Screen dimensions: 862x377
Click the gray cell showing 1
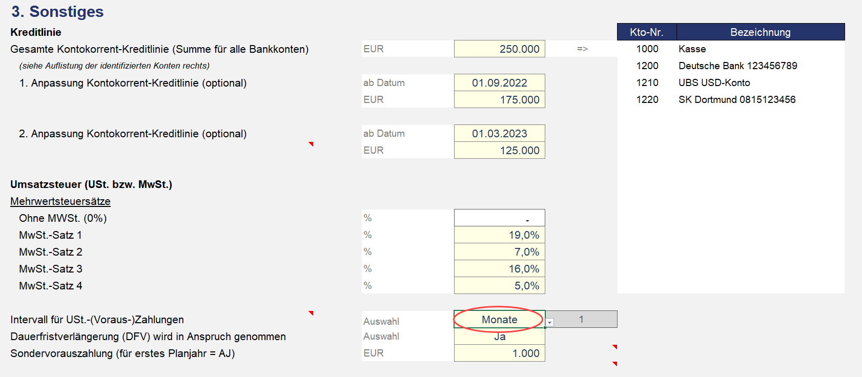click(581, 319)
